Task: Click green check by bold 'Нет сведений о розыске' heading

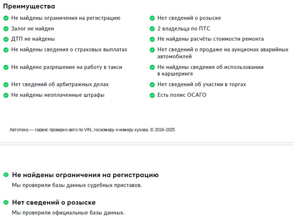Action: [x=6, y=202]
